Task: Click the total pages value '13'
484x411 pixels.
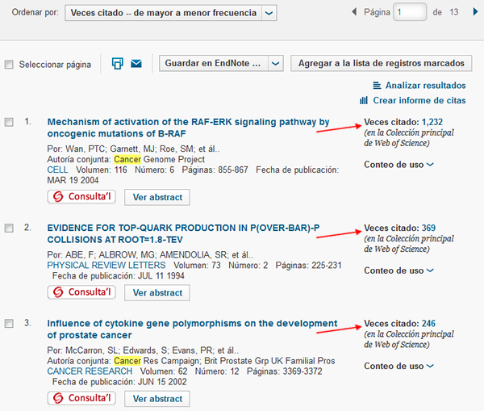Action: pos(453,12)
